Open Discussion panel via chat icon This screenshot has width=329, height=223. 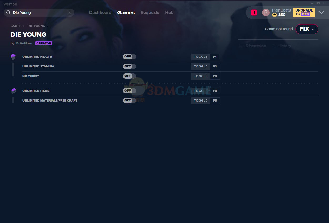pyautogui.click(x=241, y=46)
